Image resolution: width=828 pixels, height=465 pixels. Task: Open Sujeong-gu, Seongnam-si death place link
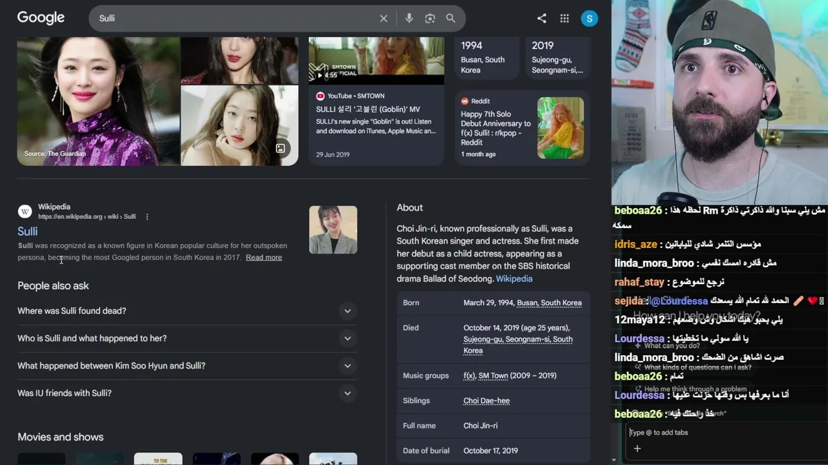pyautogui.click(x=518, y=345)
